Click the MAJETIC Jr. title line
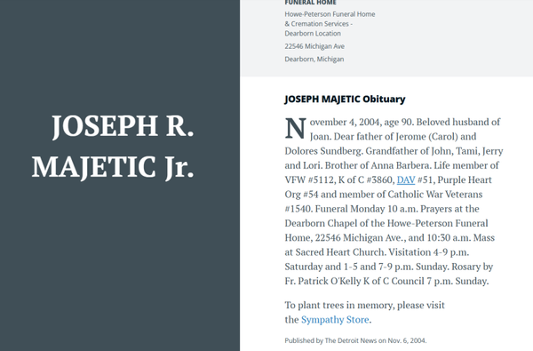 click(113, 167)
